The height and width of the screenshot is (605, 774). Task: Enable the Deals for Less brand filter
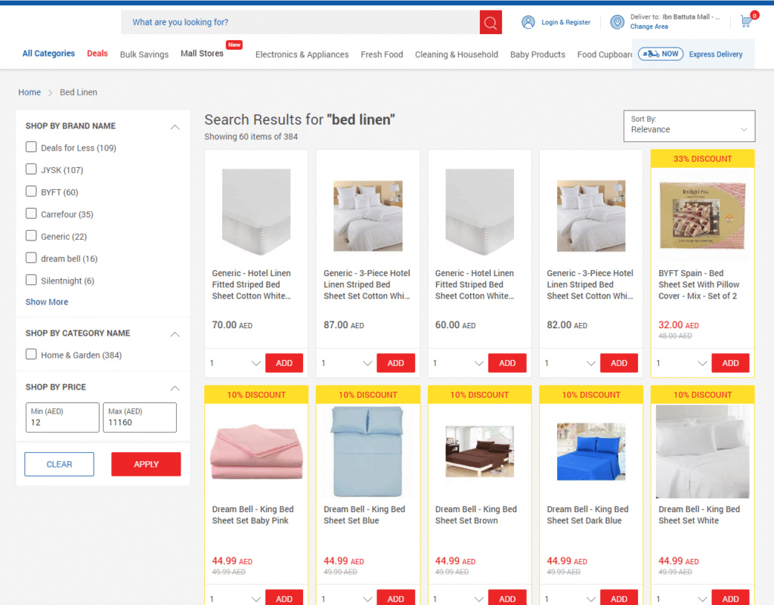point(31,147)
